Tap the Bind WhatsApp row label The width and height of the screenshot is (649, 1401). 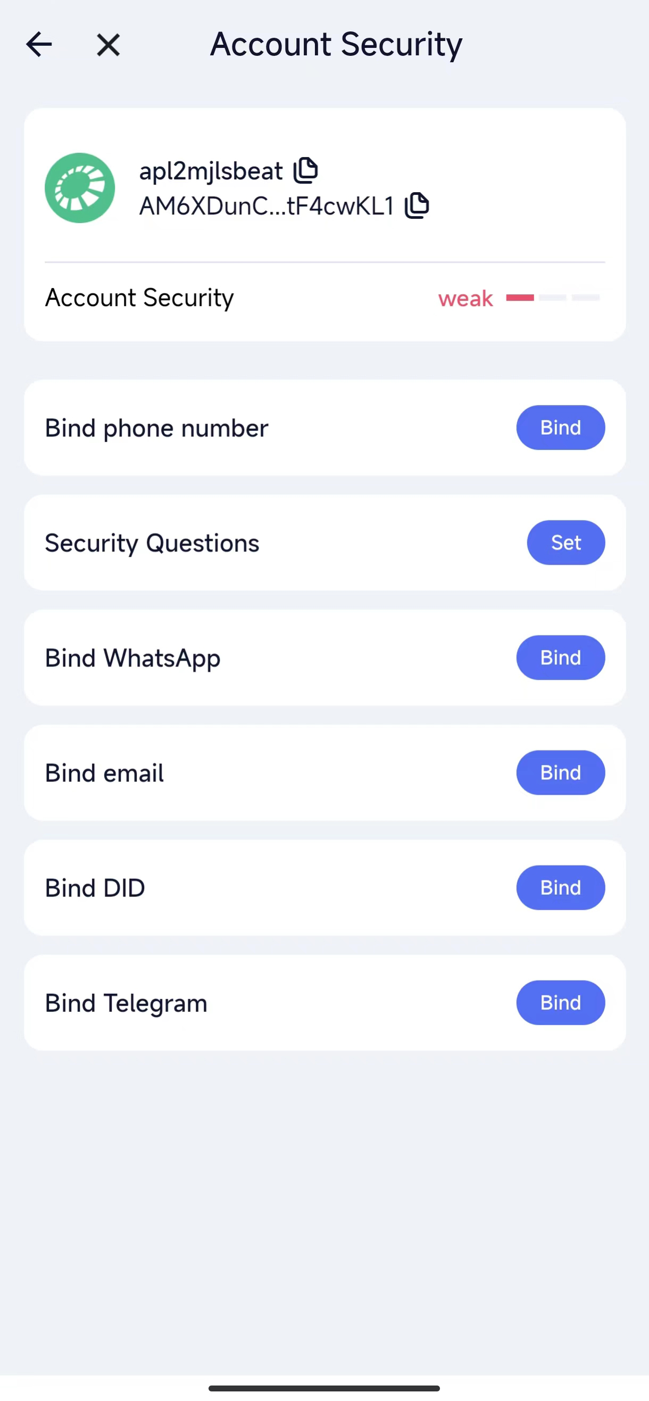click(132, 658)
